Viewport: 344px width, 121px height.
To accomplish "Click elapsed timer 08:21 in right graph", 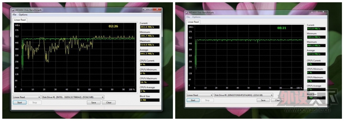I will click(282, 28).
